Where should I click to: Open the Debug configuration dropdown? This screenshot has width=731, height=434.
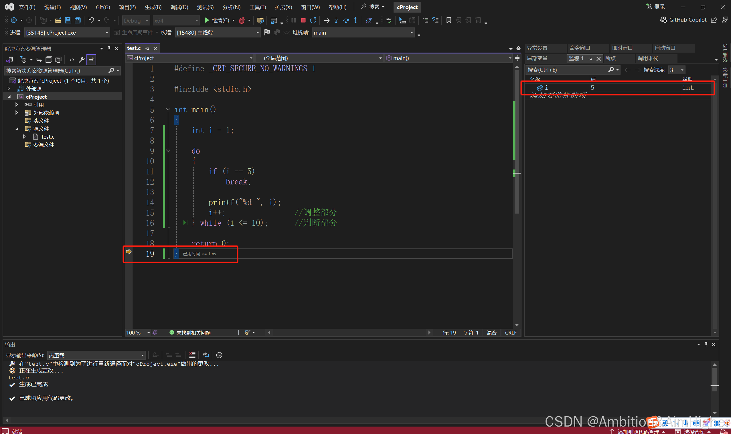pos(136,21)
